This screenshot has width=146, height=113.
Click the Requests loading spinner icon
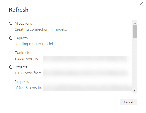click(x=11, y=82)
